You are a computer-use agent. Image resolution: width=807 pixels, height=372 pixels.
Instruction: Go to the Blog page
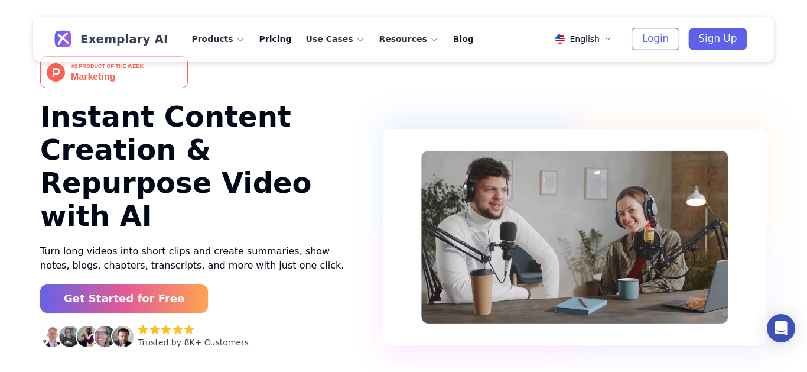(x=463, y=39)
